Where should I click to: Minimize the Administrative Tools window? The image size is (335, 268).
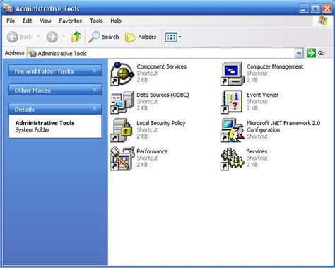point(303,8)
